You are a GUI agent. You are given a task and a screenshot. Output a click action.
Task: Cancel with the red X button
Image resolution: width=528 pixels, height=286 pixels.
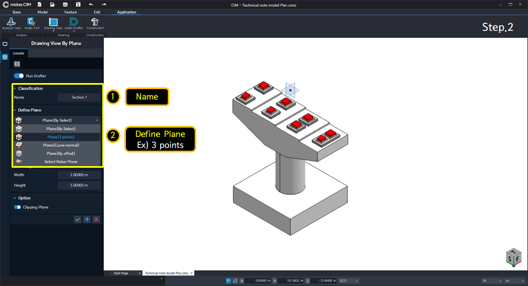(96, 219)
